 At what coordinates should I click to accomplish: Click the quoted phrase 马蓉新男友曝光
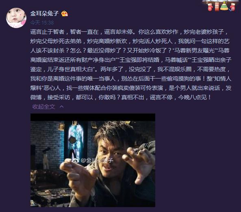coord(194,50)
